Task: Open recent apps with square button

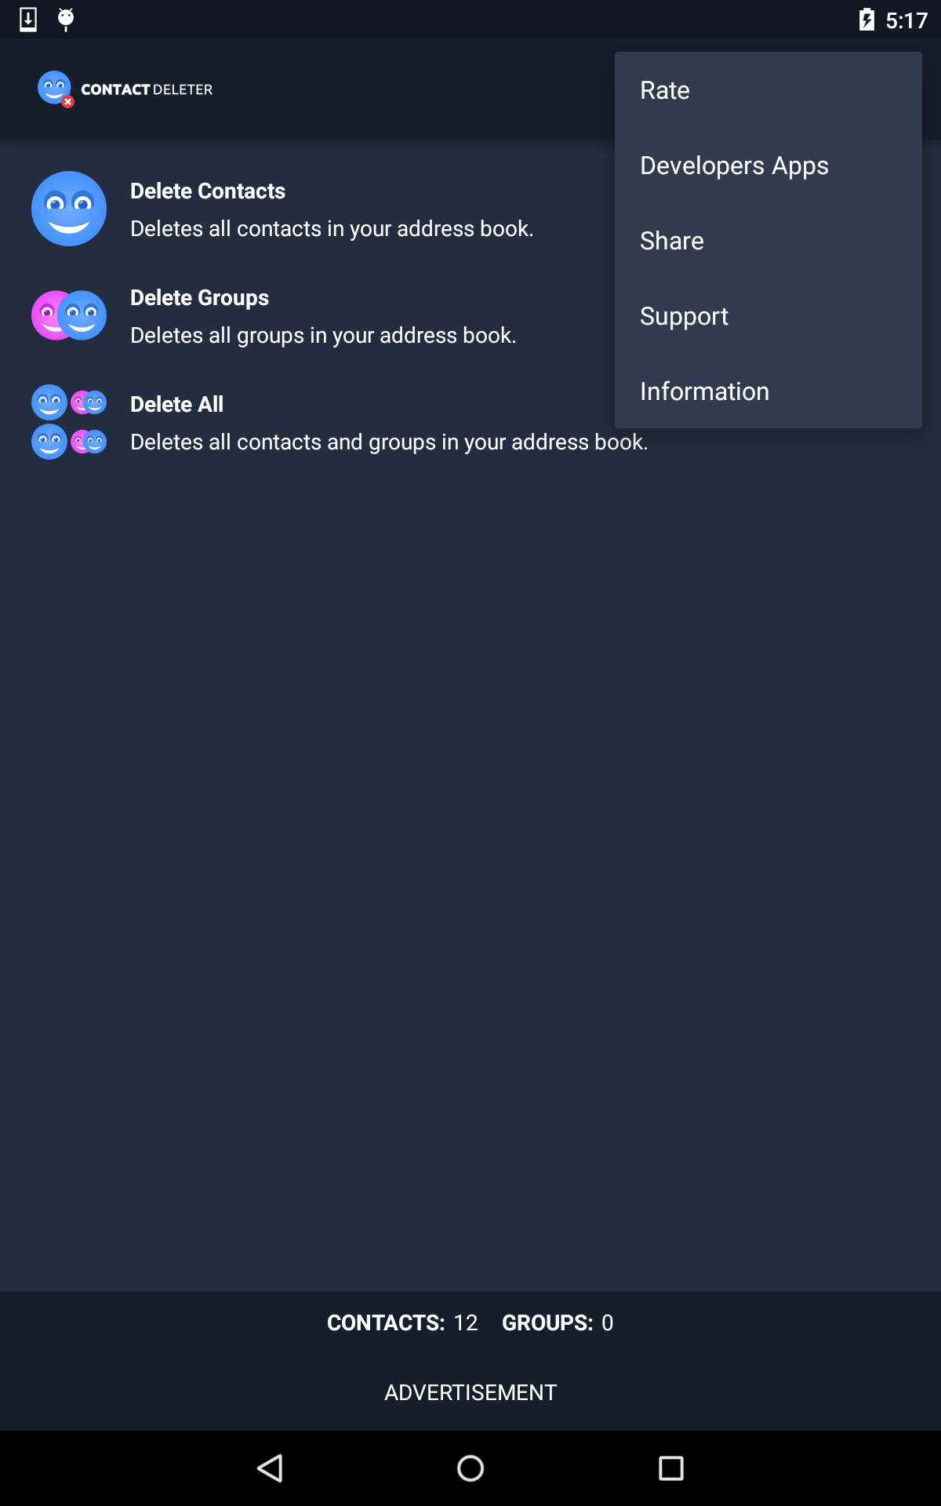Action: tap(671, 1468)
